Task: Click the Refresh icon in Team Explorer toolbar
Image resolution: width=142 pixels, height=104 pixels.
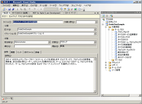Action: pos(103,16)
